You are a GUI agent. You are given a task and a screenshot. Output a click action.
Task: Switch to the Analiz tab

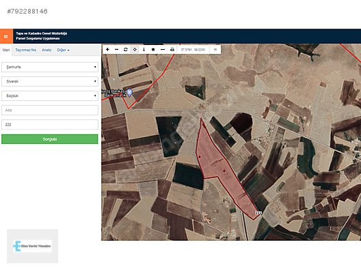(x=46, y=50)
